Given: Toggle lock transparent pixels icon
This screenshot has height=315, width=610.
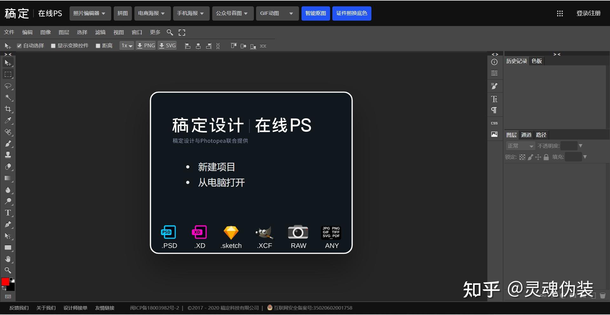Looking at the screenshot, I should pos(522,157).
